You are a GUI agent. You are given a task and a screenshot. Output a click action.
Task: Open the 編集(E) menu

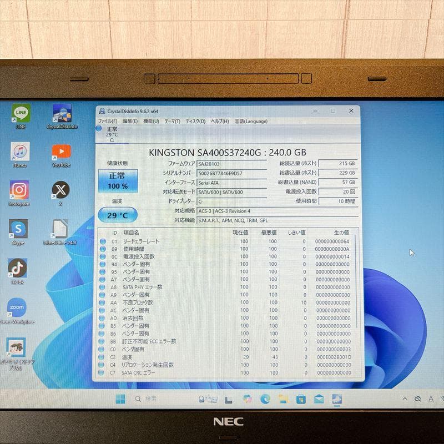click(130, 121)
